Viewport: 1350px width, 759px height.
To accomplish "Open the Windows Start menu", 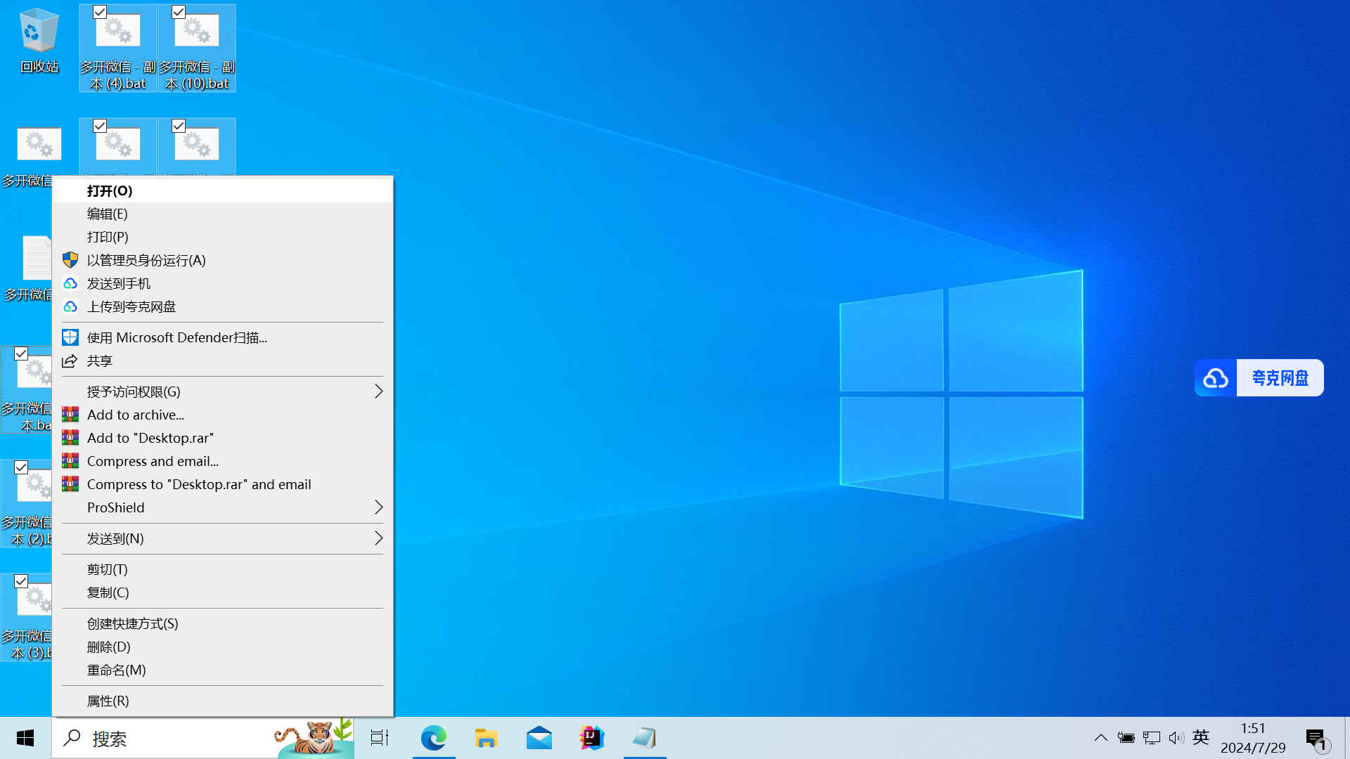I will (x=25, y=738).
